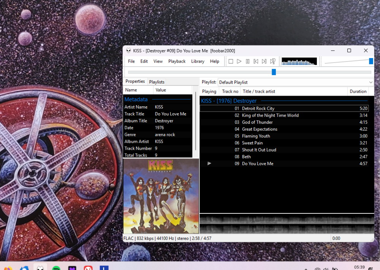Click the foobar2000 alien icon in title bar
The height and width of the screenshot is (270, 380).
[128, 51]
